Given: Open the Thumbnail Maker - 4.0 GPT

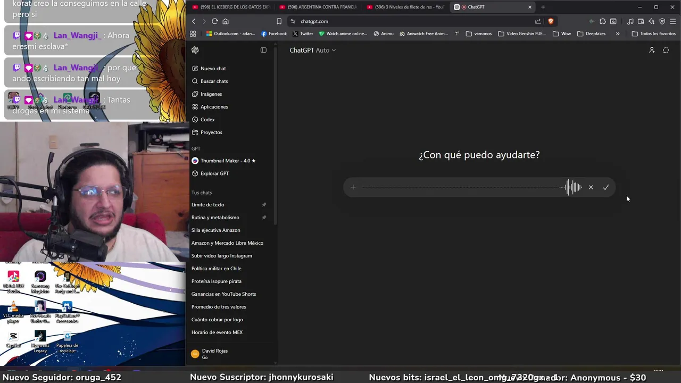Looking at the screenshot, I should pos(228,161).
